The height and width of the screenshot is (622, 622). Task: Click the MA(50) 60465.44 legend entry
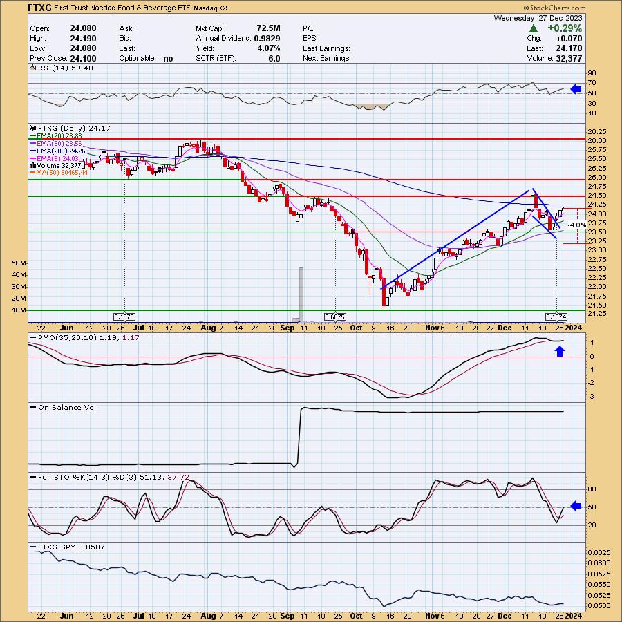click(62, 173)
